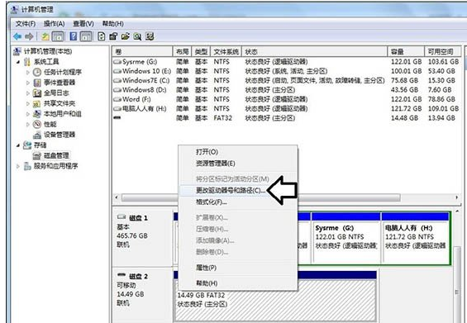Collapse the 系统工具 tree node arrow
This screenshot has height=323, width=467.
[18, 62]
